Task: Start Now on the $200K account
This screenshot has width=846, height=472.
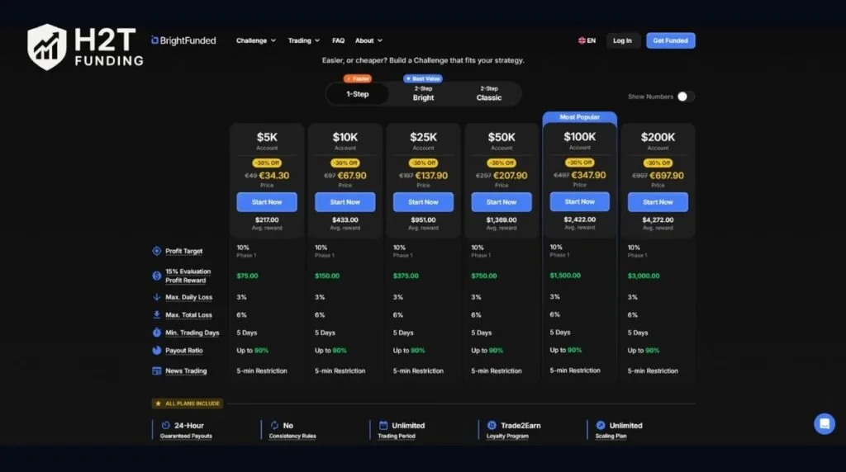Action: coord(658,202)
